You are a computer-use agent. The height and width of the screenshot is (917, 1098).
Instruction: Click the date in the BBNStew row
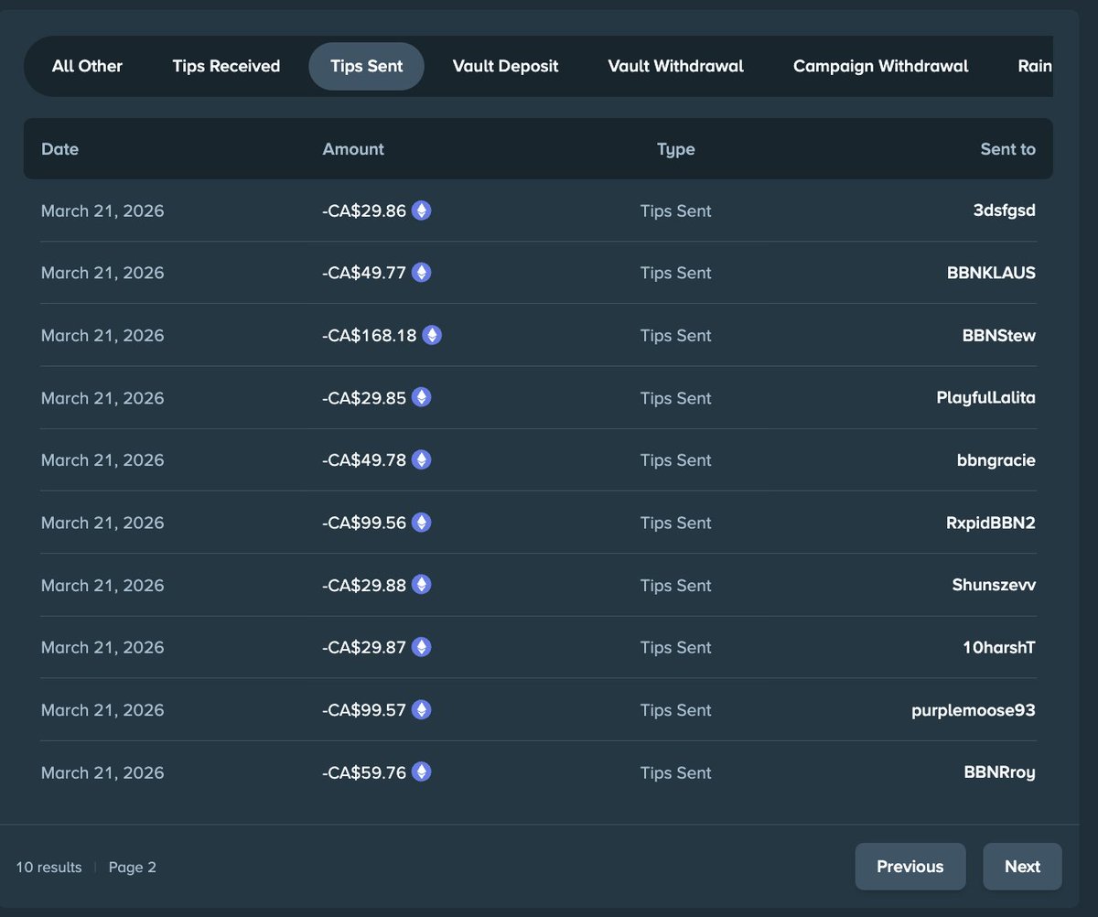tap(102, 335)
